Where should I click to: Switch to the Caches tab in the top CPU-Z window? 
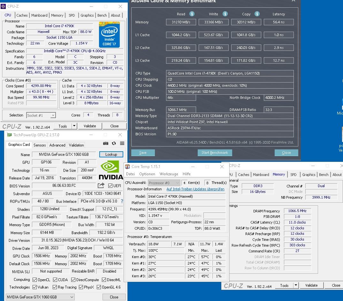point(22,15)
